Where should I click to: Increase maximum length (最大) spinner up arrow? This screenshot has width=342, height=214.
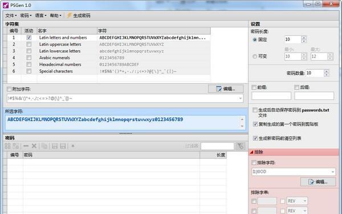330,55
